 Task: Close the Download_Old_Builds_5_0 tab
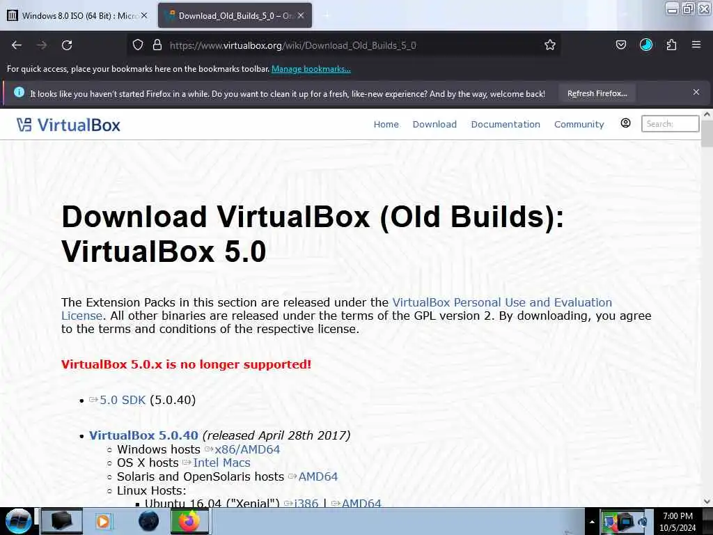click(301, 15)
